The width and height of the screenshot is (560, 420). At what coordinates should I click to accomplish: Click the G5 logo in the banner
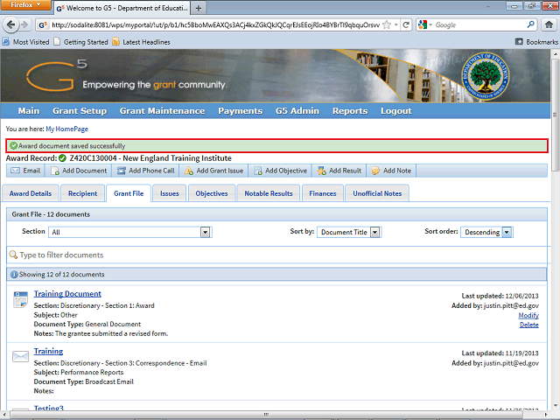point(56,75)
